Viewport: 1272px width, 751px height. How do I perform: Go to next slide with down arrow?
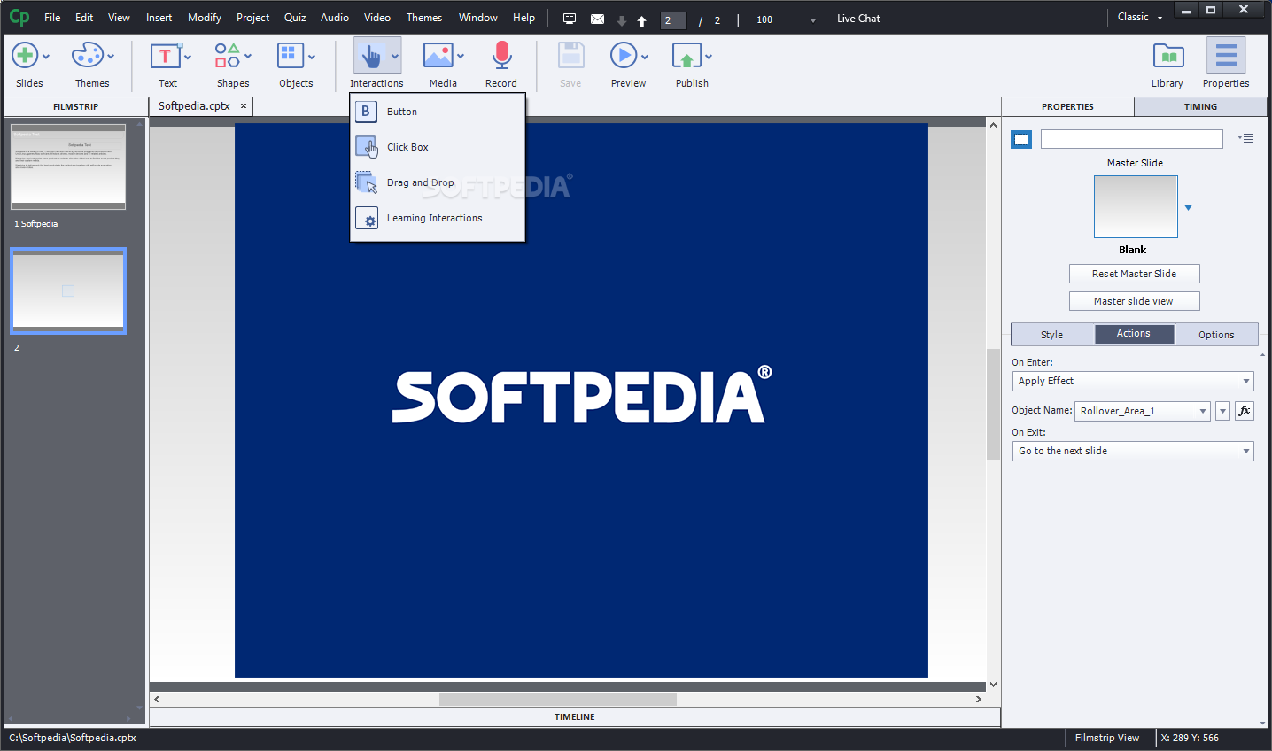(x=622, y=20)
